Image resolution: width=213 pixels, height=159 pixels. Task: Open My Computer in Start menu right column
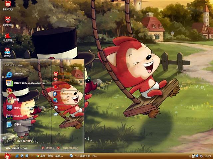point(62,80)
